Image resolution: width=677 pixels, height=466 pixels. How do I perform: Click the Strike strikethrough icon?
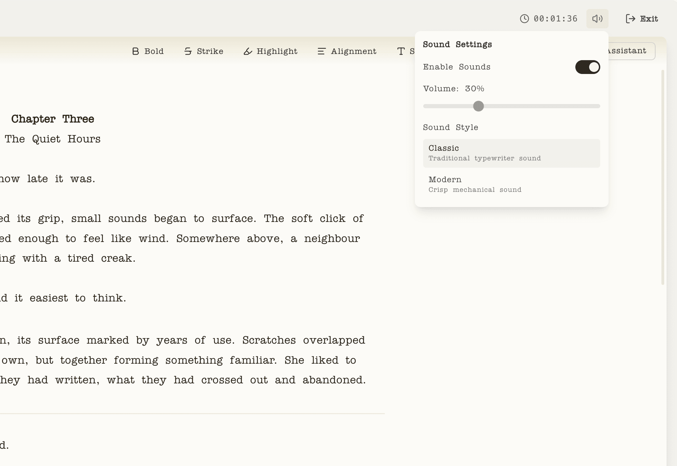point(188,51)
